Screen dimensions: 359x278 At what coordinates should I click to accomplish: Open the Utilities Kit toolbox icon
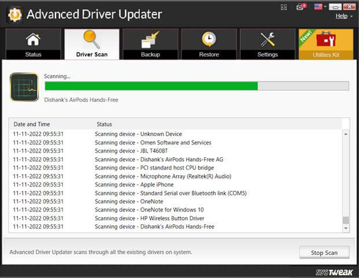click(x=325, y=40)
